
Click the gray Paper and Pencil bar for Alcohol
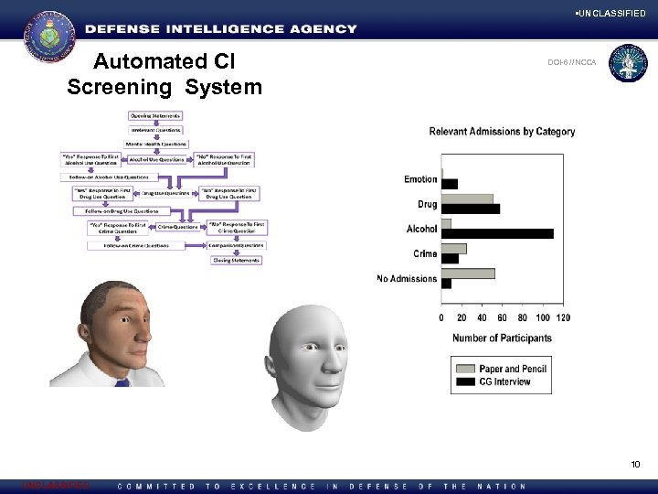pos(446,224)
